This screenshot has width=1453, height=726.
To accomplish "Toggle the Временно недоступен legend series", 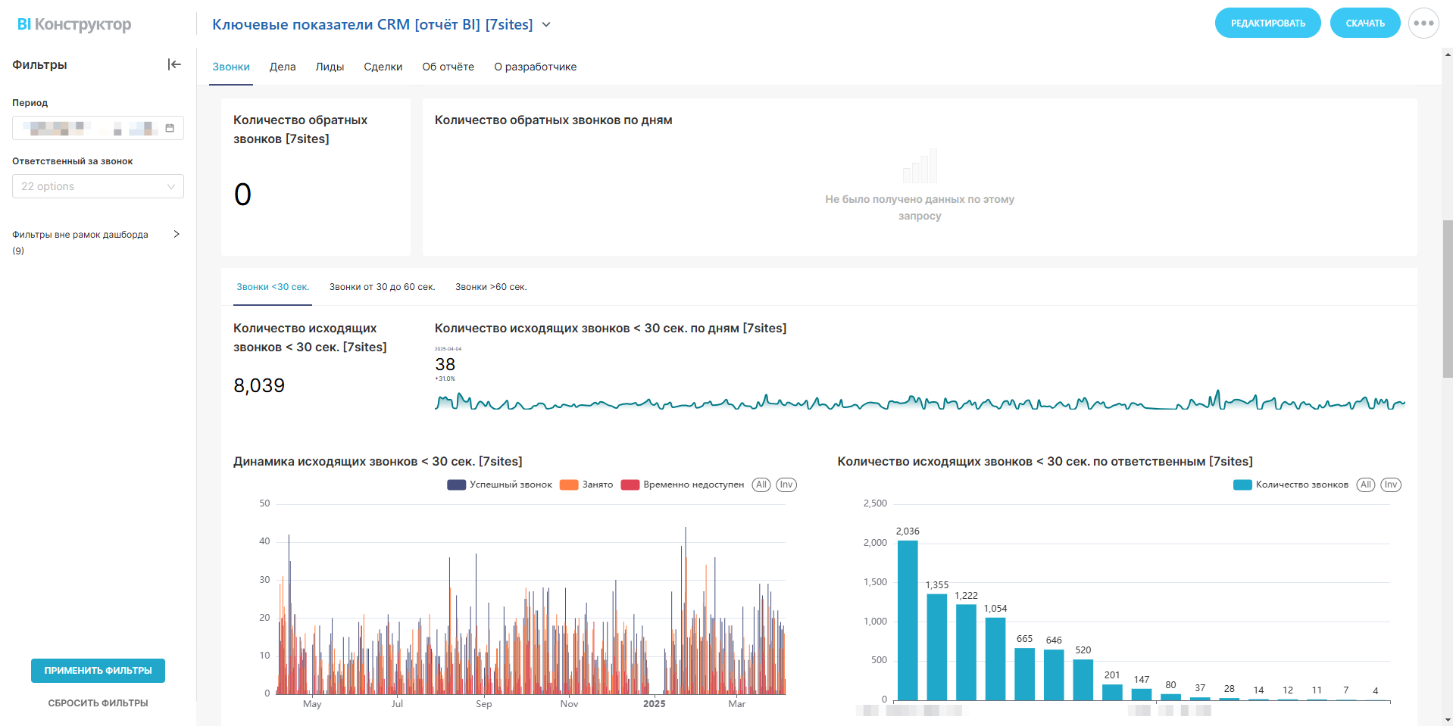I will 683,485.
